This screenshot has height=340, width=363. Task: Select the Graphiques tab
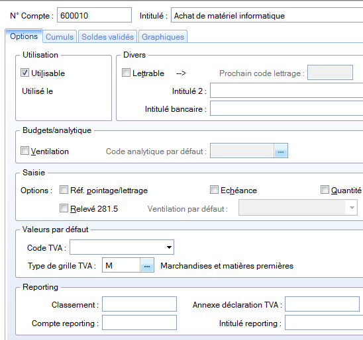(163, 37)
